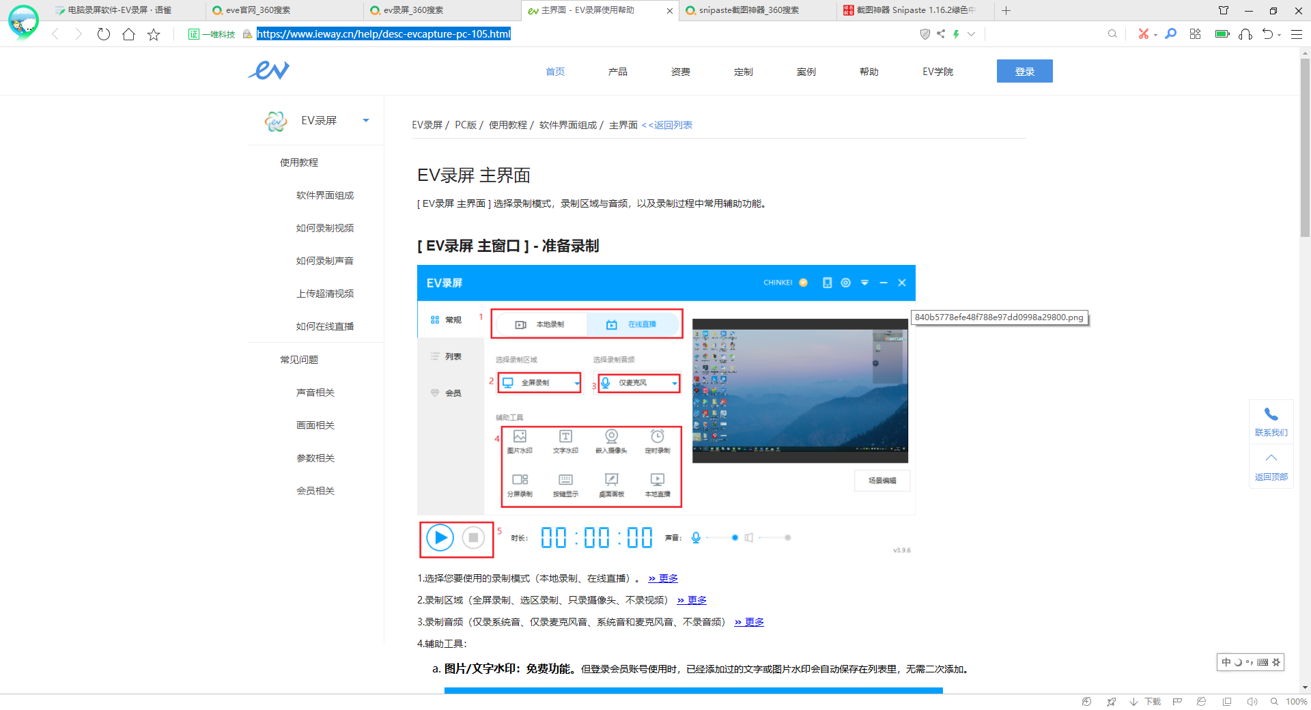Open 声音相关 under 常见问题

point(315,393)
